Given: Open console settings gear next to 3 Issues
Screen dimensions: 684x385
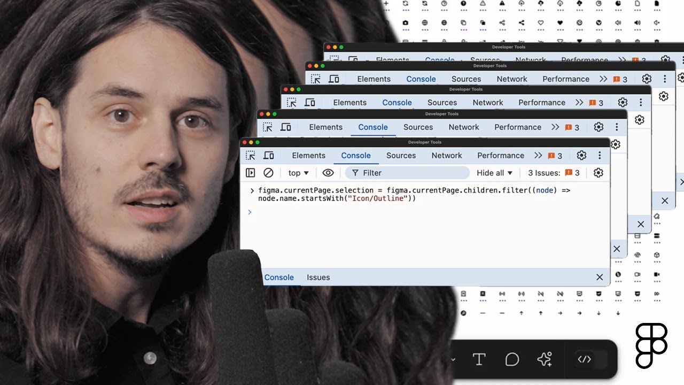Looking at the screenshot, I should click(x=598, y=173).
